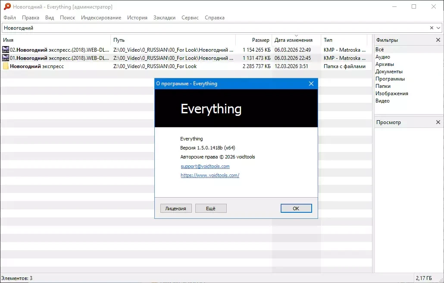The width and height of the screenshot is (444, 283).
Task: Select the Видео filter
Action: click(x=382, y=101)
